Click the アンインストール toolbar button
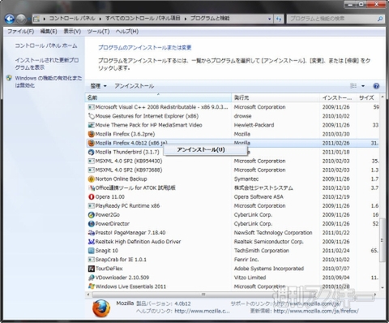The height and width of the screenshot is (323, 389). (x=135, y=86)
